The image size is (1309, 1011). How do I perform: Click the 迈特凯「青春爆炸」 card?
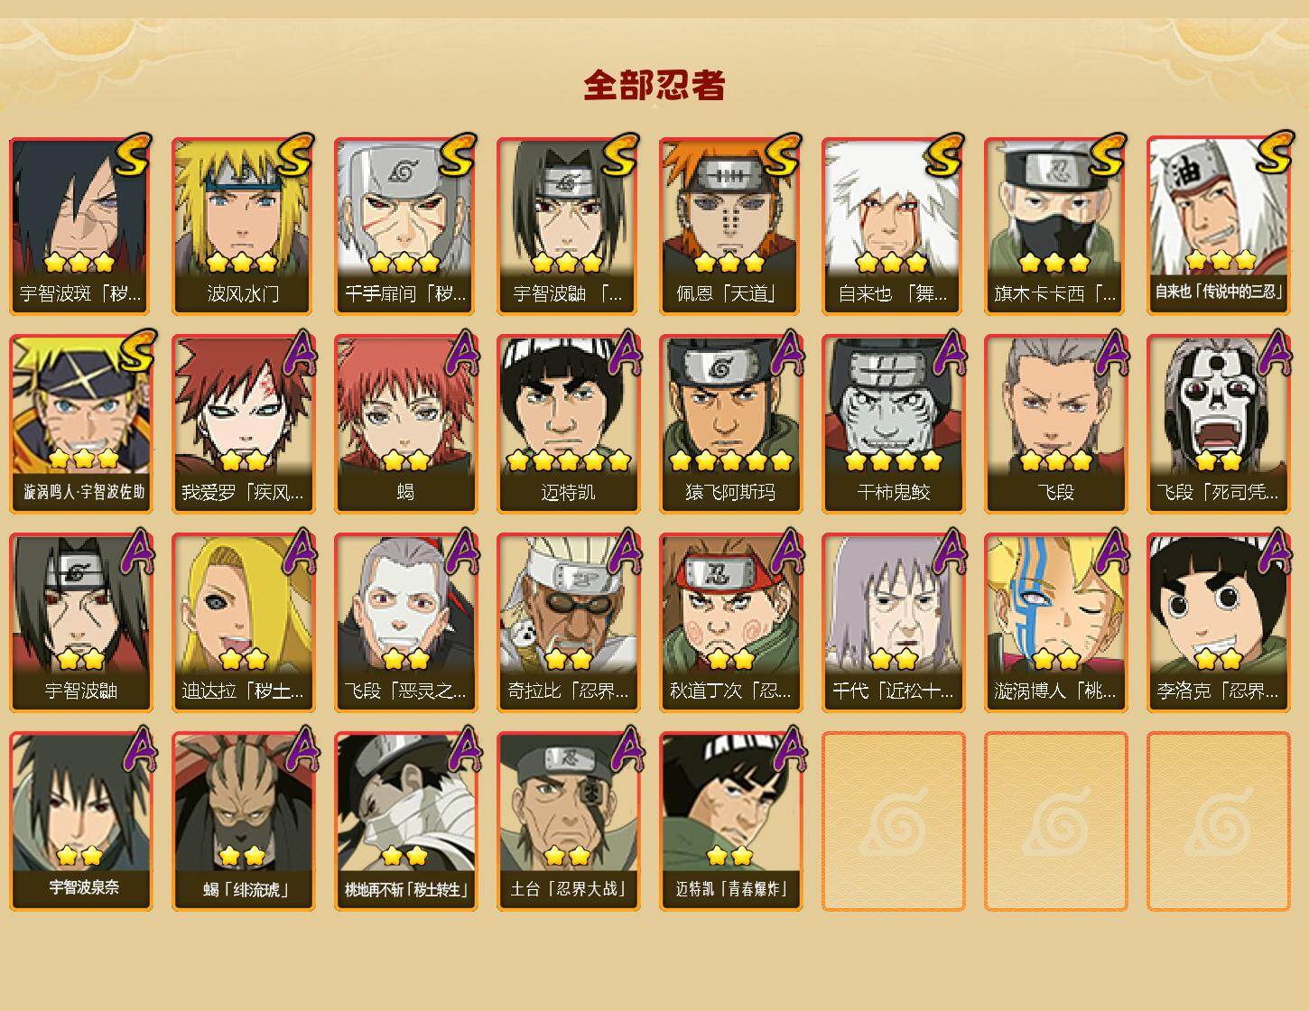pos(730,821)
